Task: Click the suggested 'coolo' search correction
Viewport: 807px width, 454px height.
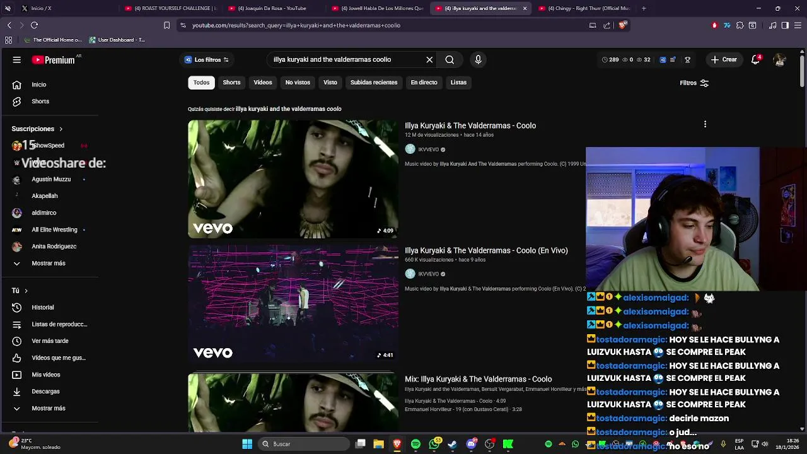Action: 289,109
